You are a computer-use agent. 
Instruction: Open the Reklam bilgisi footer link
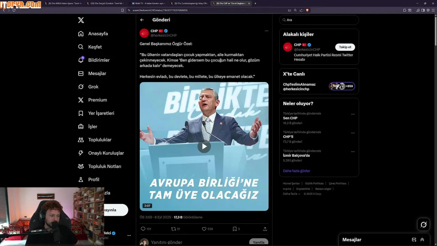click(x=323, y=189)
